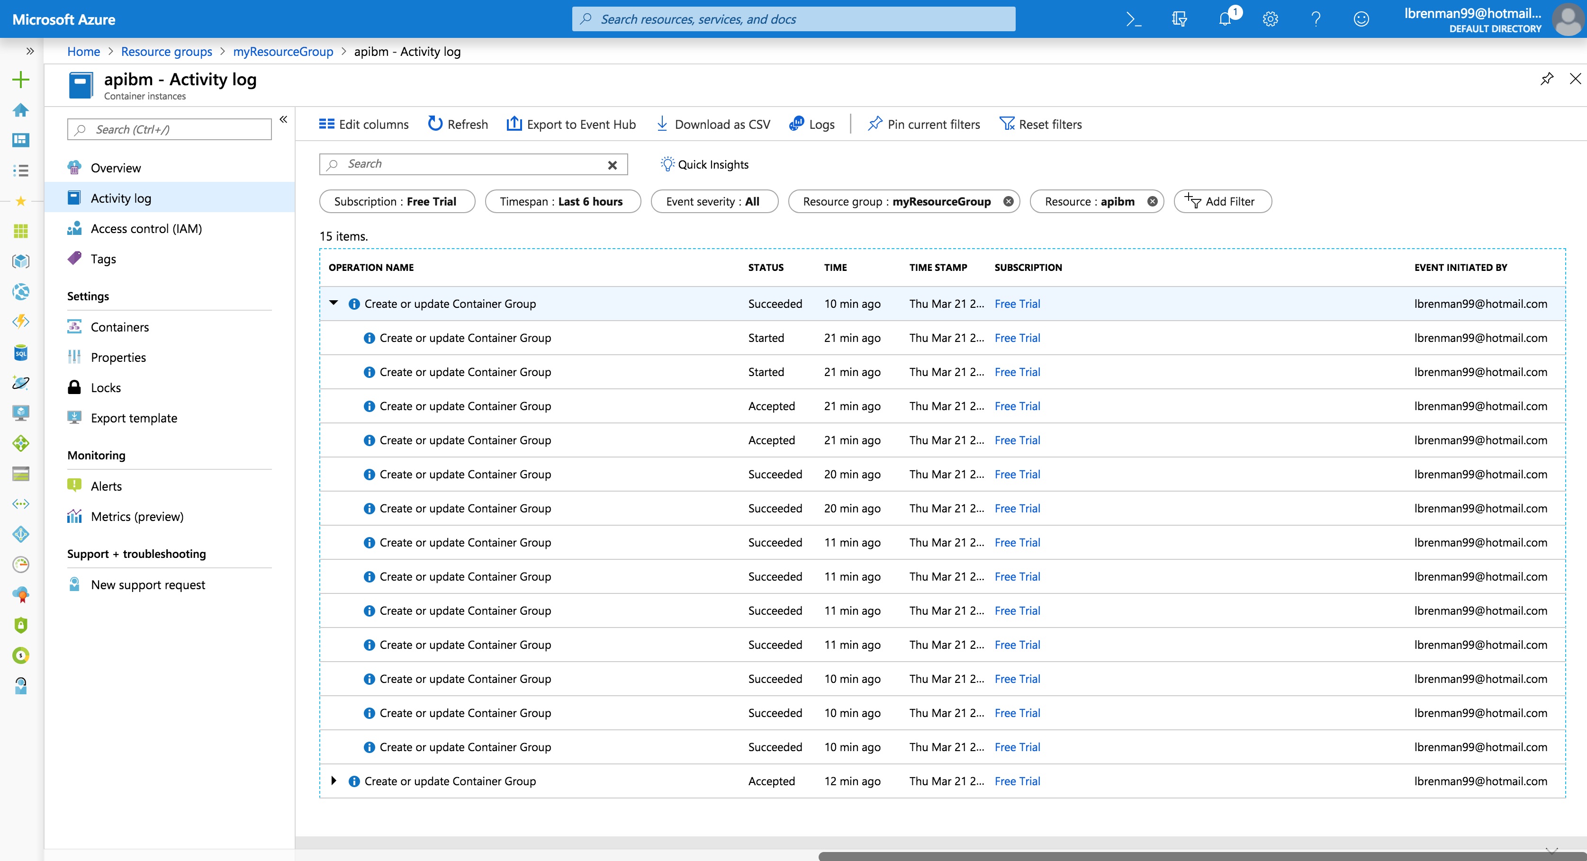
Task: Open the Dashboard icon in the sidebar
Action: pyautogui.click(x=21, y=140)
